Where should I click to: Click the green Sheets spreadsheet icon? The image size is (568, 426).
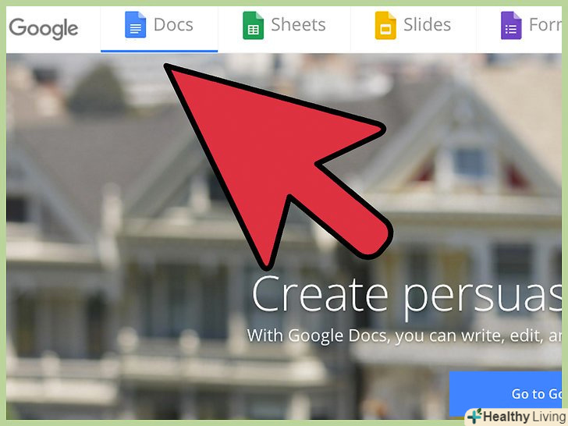tap(253, 25)
